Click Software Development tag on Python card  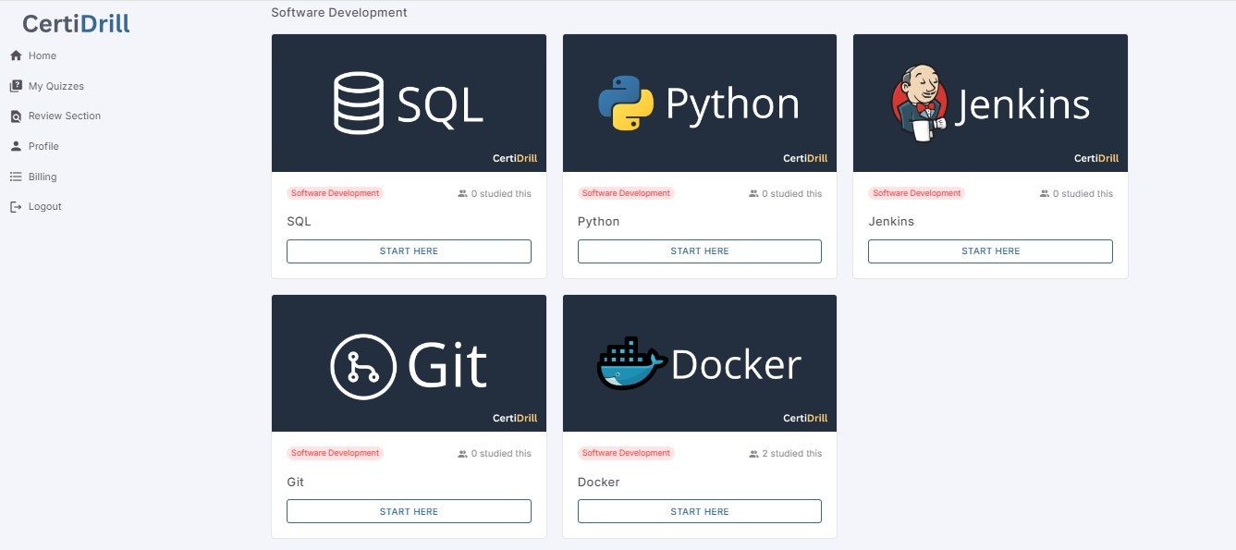(x=626, y=193)
